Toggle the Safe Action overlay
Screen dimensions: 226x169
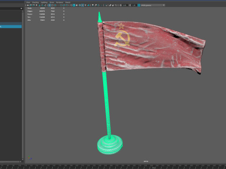click(x=64, y=5)
